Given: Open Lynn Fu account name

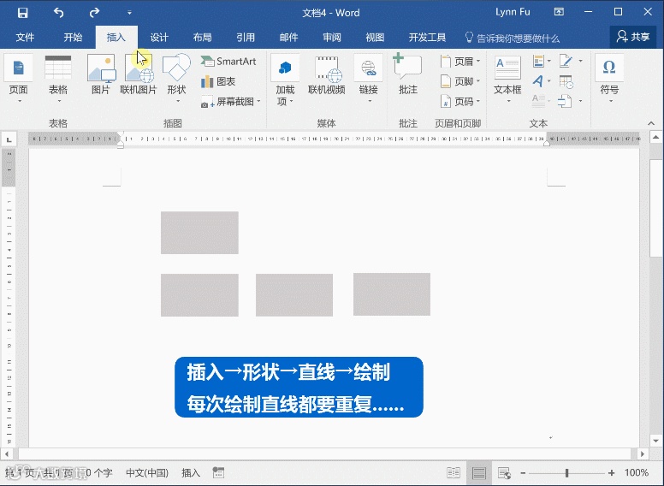Looking at the screenshot, I should point(513,12).
